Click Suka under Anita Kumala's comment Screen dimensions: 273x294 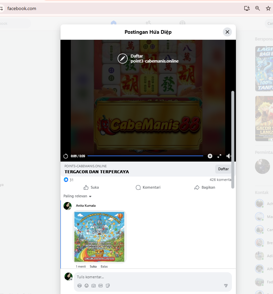[x=93, y=267]
